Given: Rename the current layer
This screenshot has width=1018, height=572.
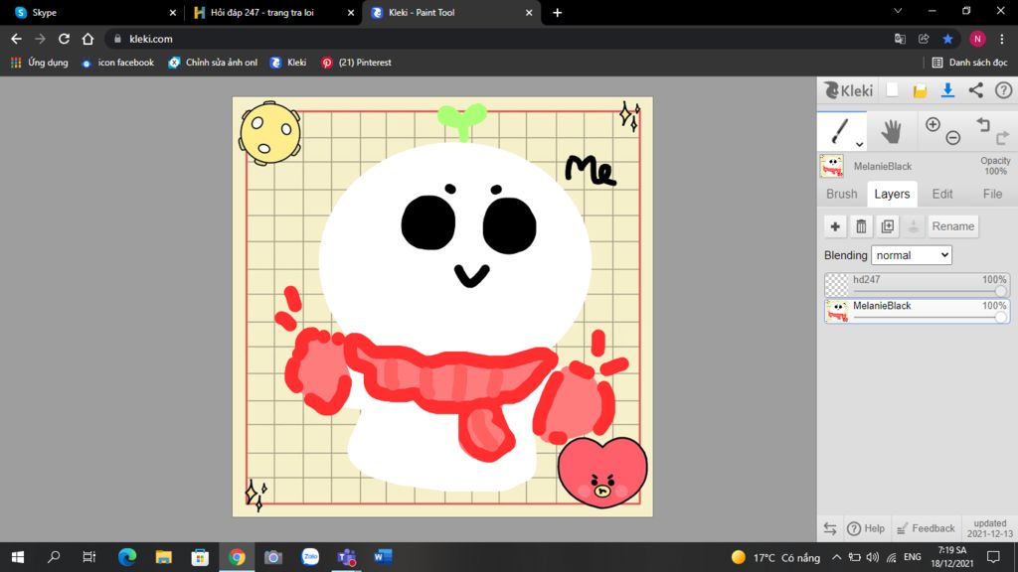Looking at the screenshot, I should 953,226.
